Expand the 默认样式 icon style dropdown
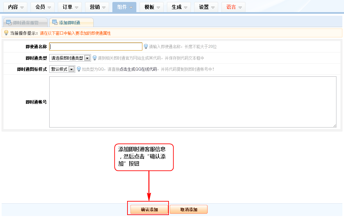This screenshot has width=344, height=217. 62,69
